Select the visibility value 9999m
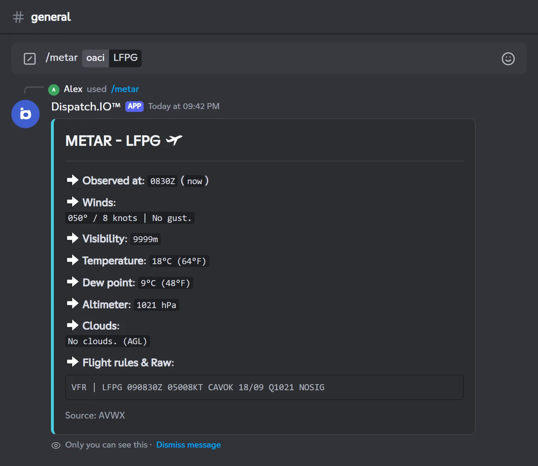Image resolution: width=538 pixels, height=466 pixels. pos(145,239)
